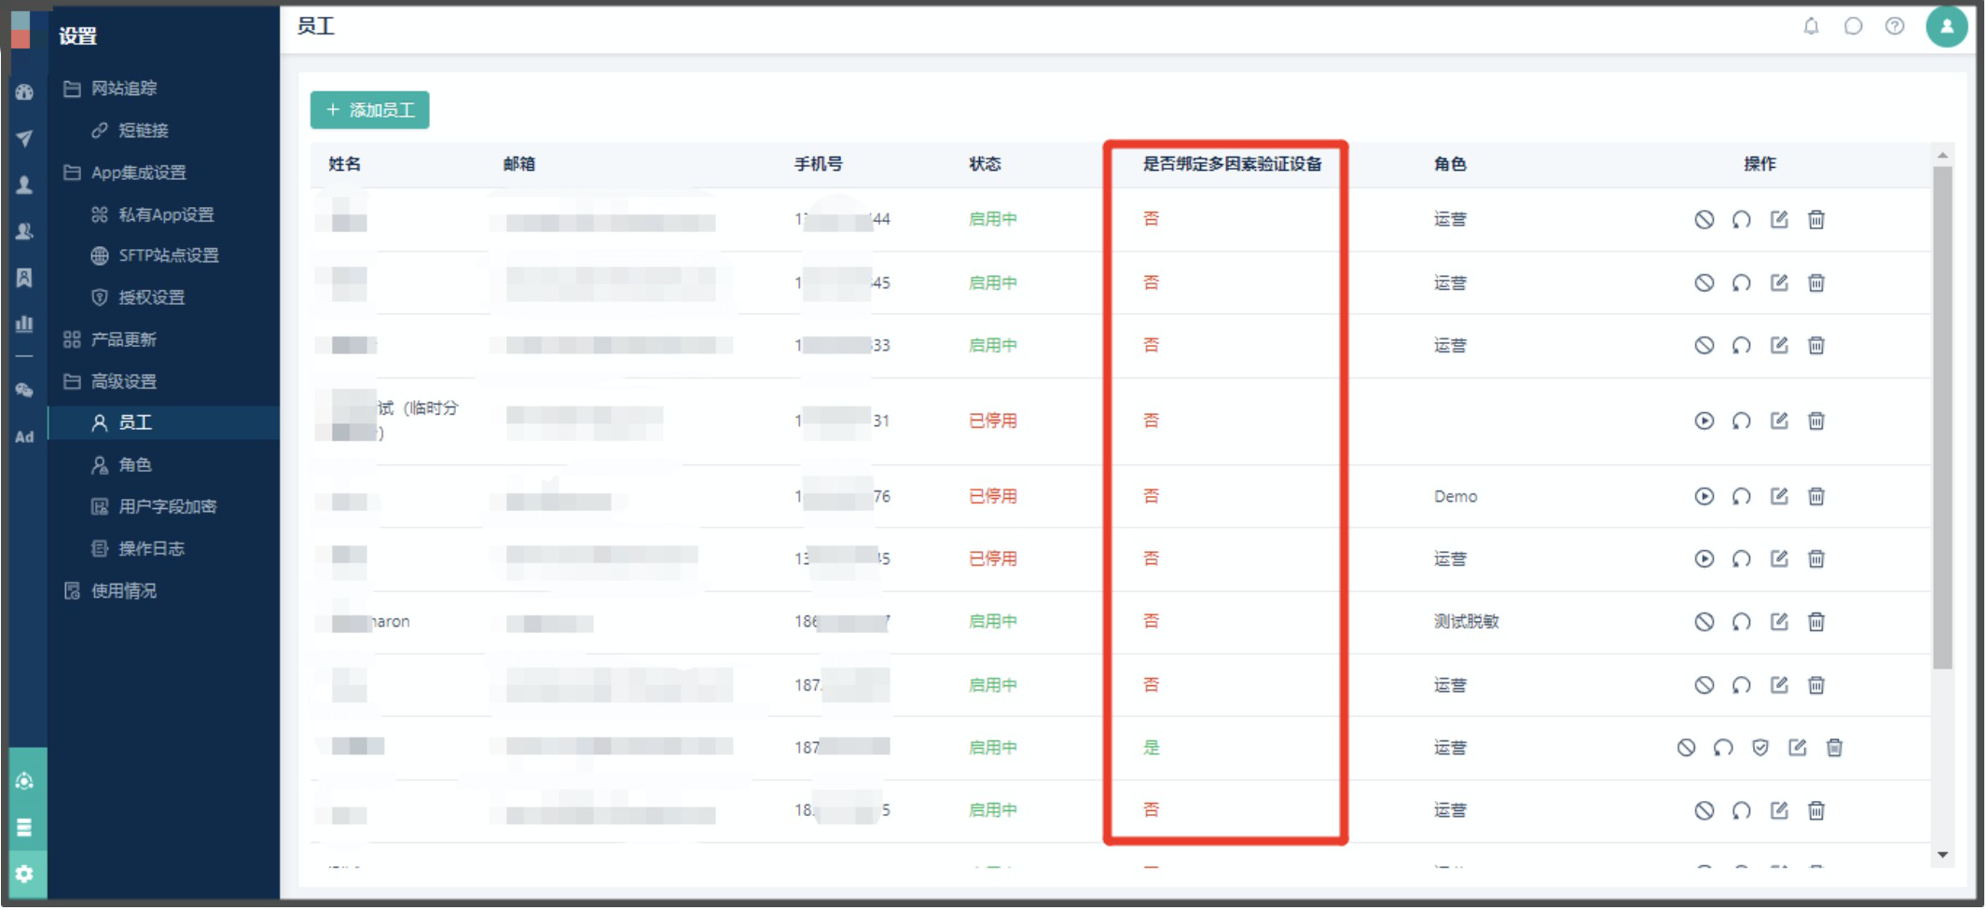
Task: Click the help question mark icon
Action: pos(1894,26)
